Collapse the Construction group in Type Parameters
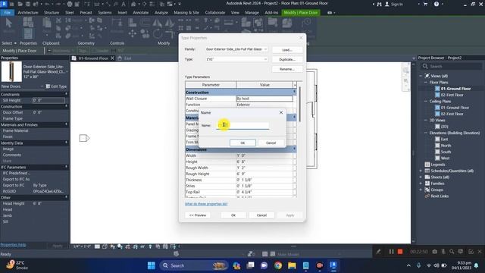The width and height of the screenshot is (485, 273). [x=294, y=93]
